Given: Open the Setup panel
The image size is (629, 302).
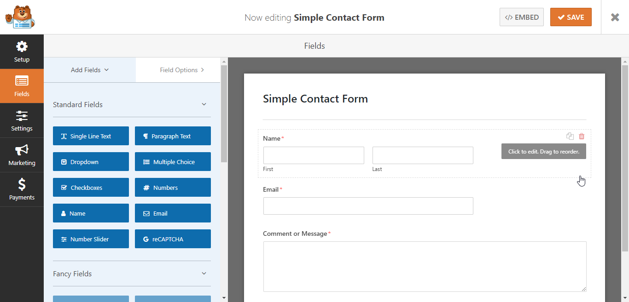Looking at the screenshot, I should point(22,51).
